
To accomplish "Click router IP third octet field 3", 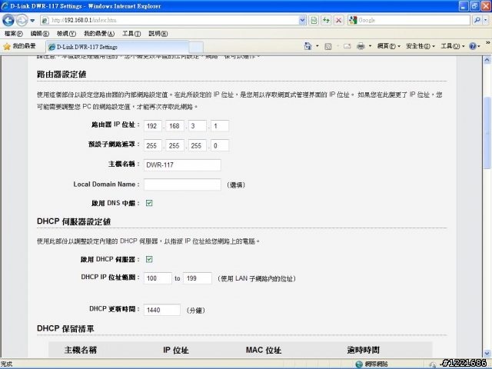I will 198,126.
